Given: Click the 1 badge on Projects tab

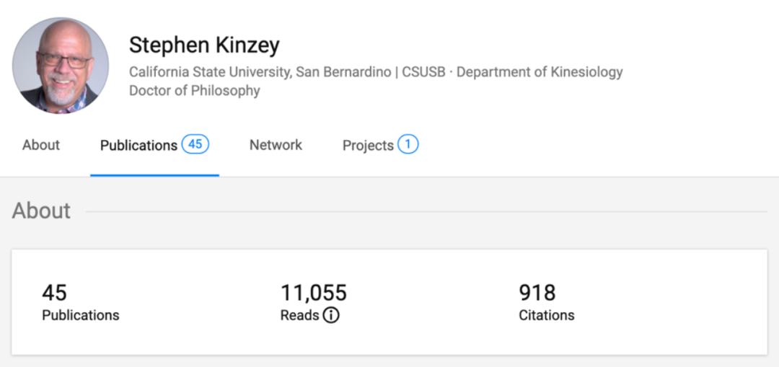Looking at the screenshot, I should pos(408,144).
